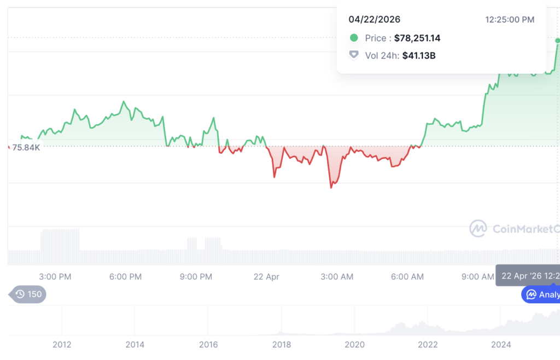Click the $41.13B volume value in tooltip

pyautogui.click(x=419, y=56)
